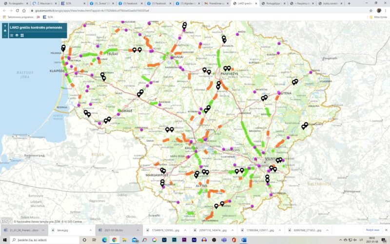
Task: Switch to the Švieša Facebook browser tab
Action: click(x=101, y=3)
